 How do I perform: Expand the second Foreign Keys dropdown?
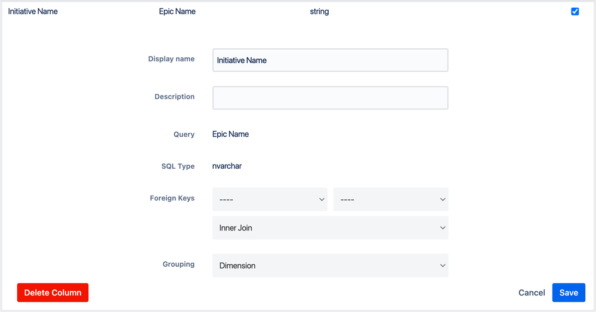tap(391, 199)
